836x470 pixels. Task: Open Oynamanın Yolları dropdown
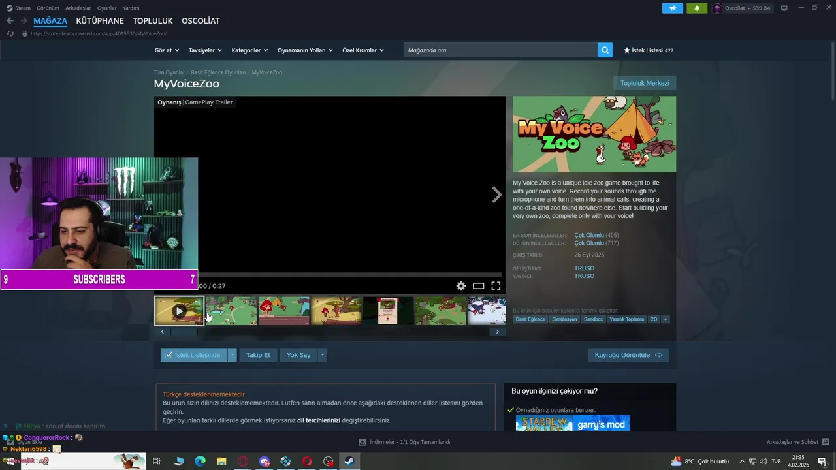point(305,50)
